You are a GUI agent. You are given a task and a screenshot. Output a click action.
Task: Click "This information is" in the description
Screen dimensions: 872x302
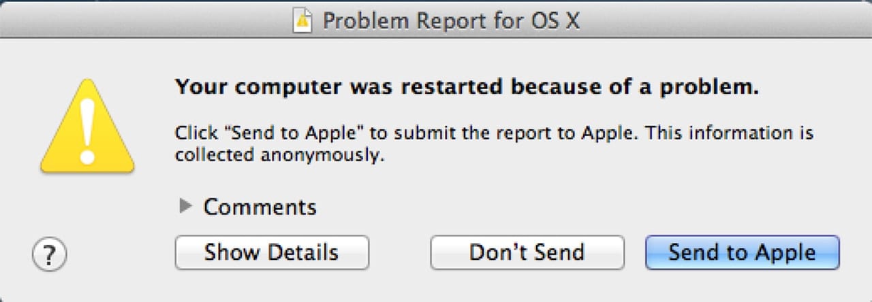pos(729,132)
